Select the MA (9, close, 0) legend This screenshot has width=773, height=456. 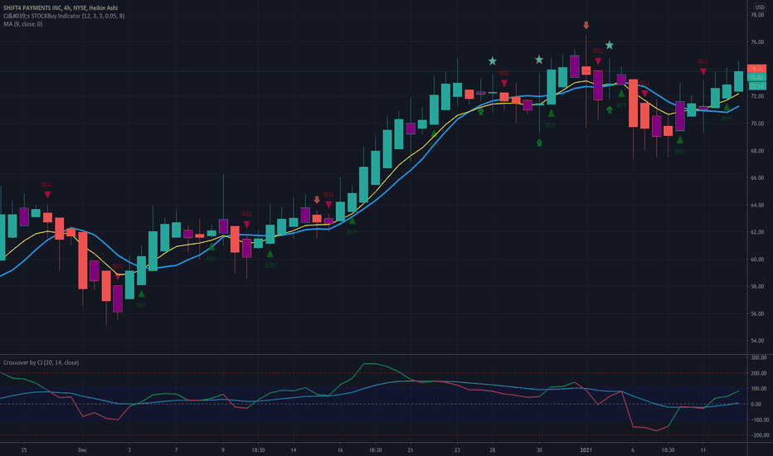point(22,24)
